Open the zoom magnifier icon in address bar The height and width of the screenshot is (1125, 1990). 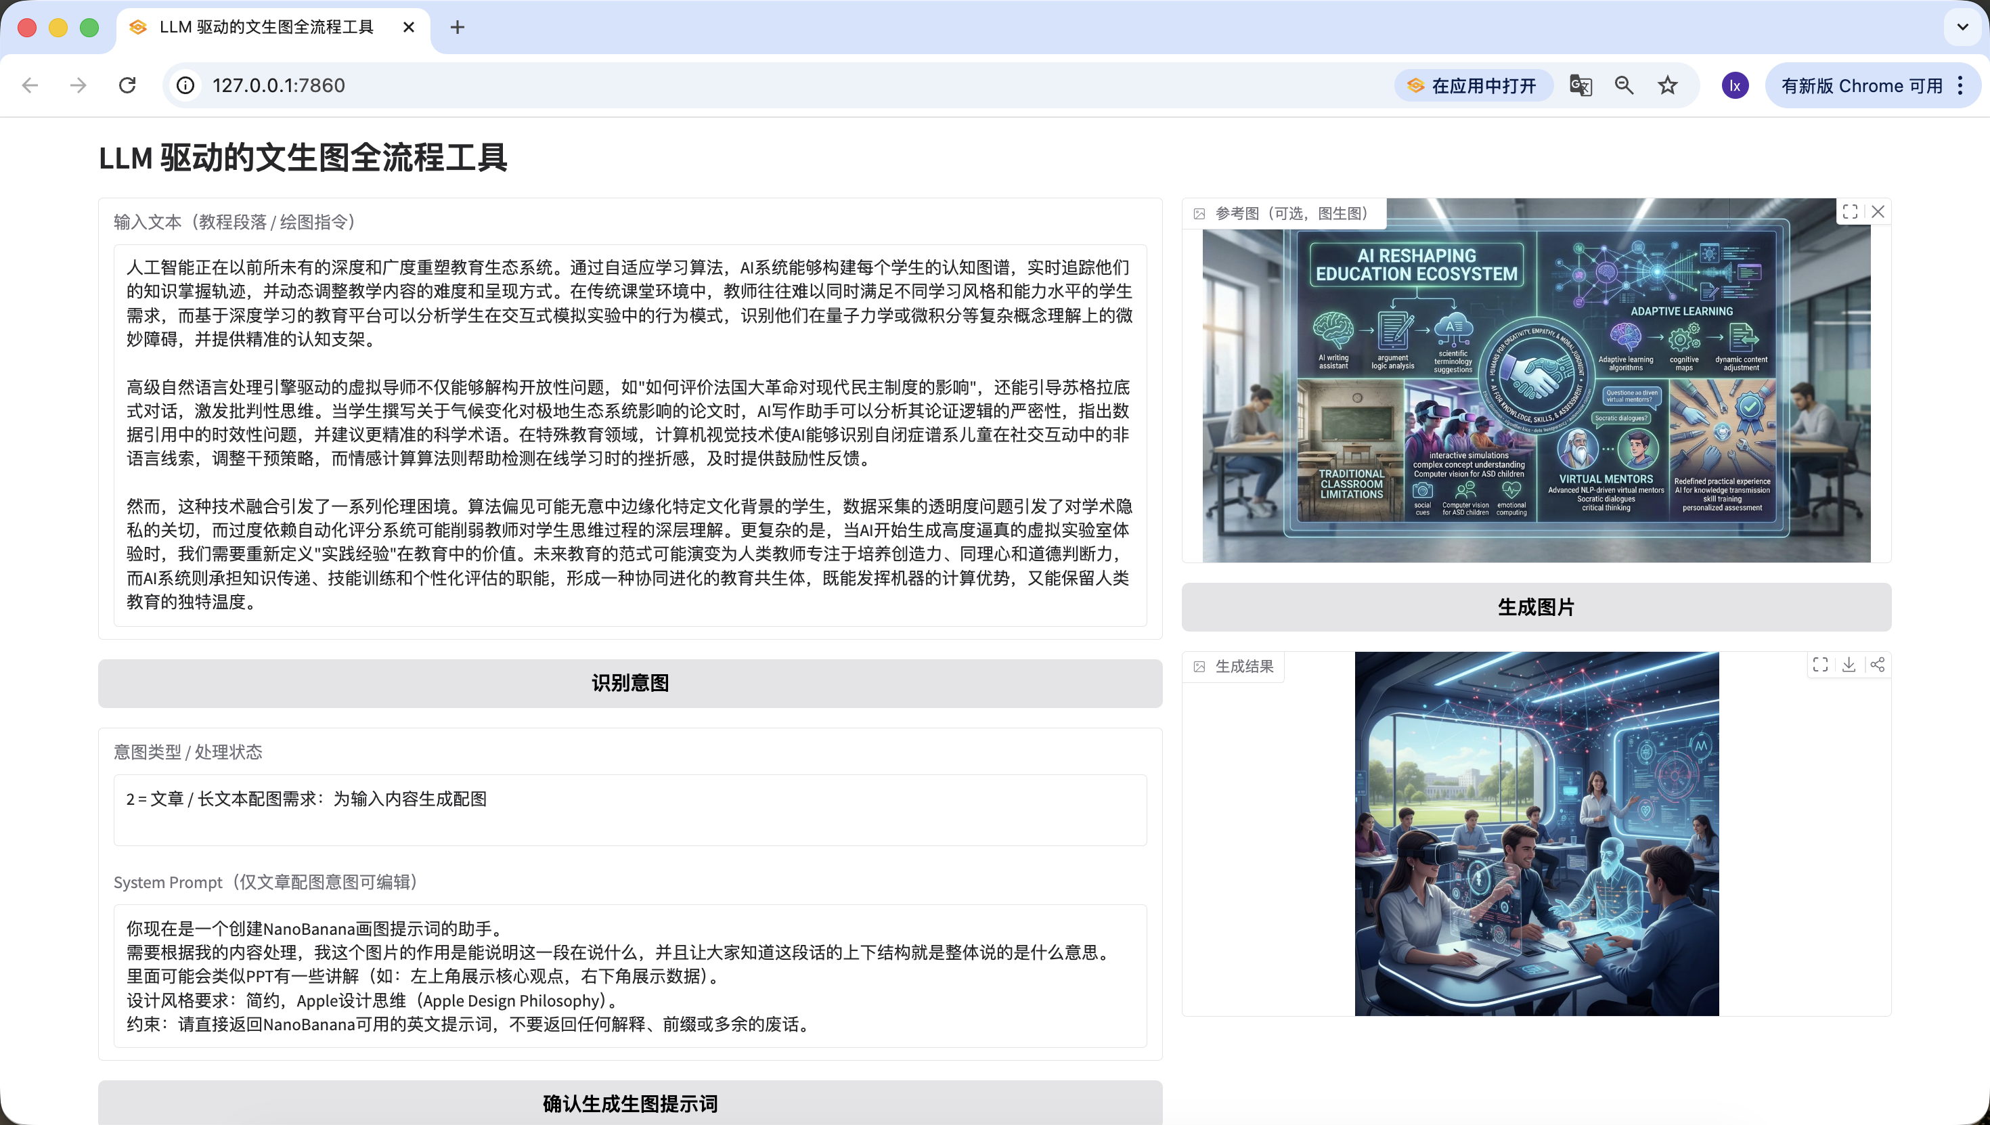(1624, 86)
